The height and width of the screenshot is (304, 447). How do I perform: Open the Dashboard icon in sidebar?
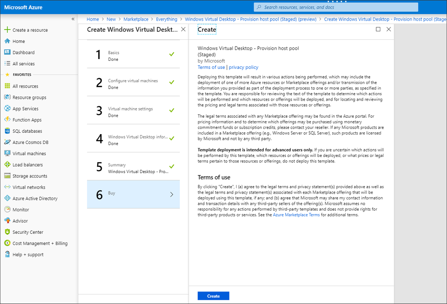[7, 52]
